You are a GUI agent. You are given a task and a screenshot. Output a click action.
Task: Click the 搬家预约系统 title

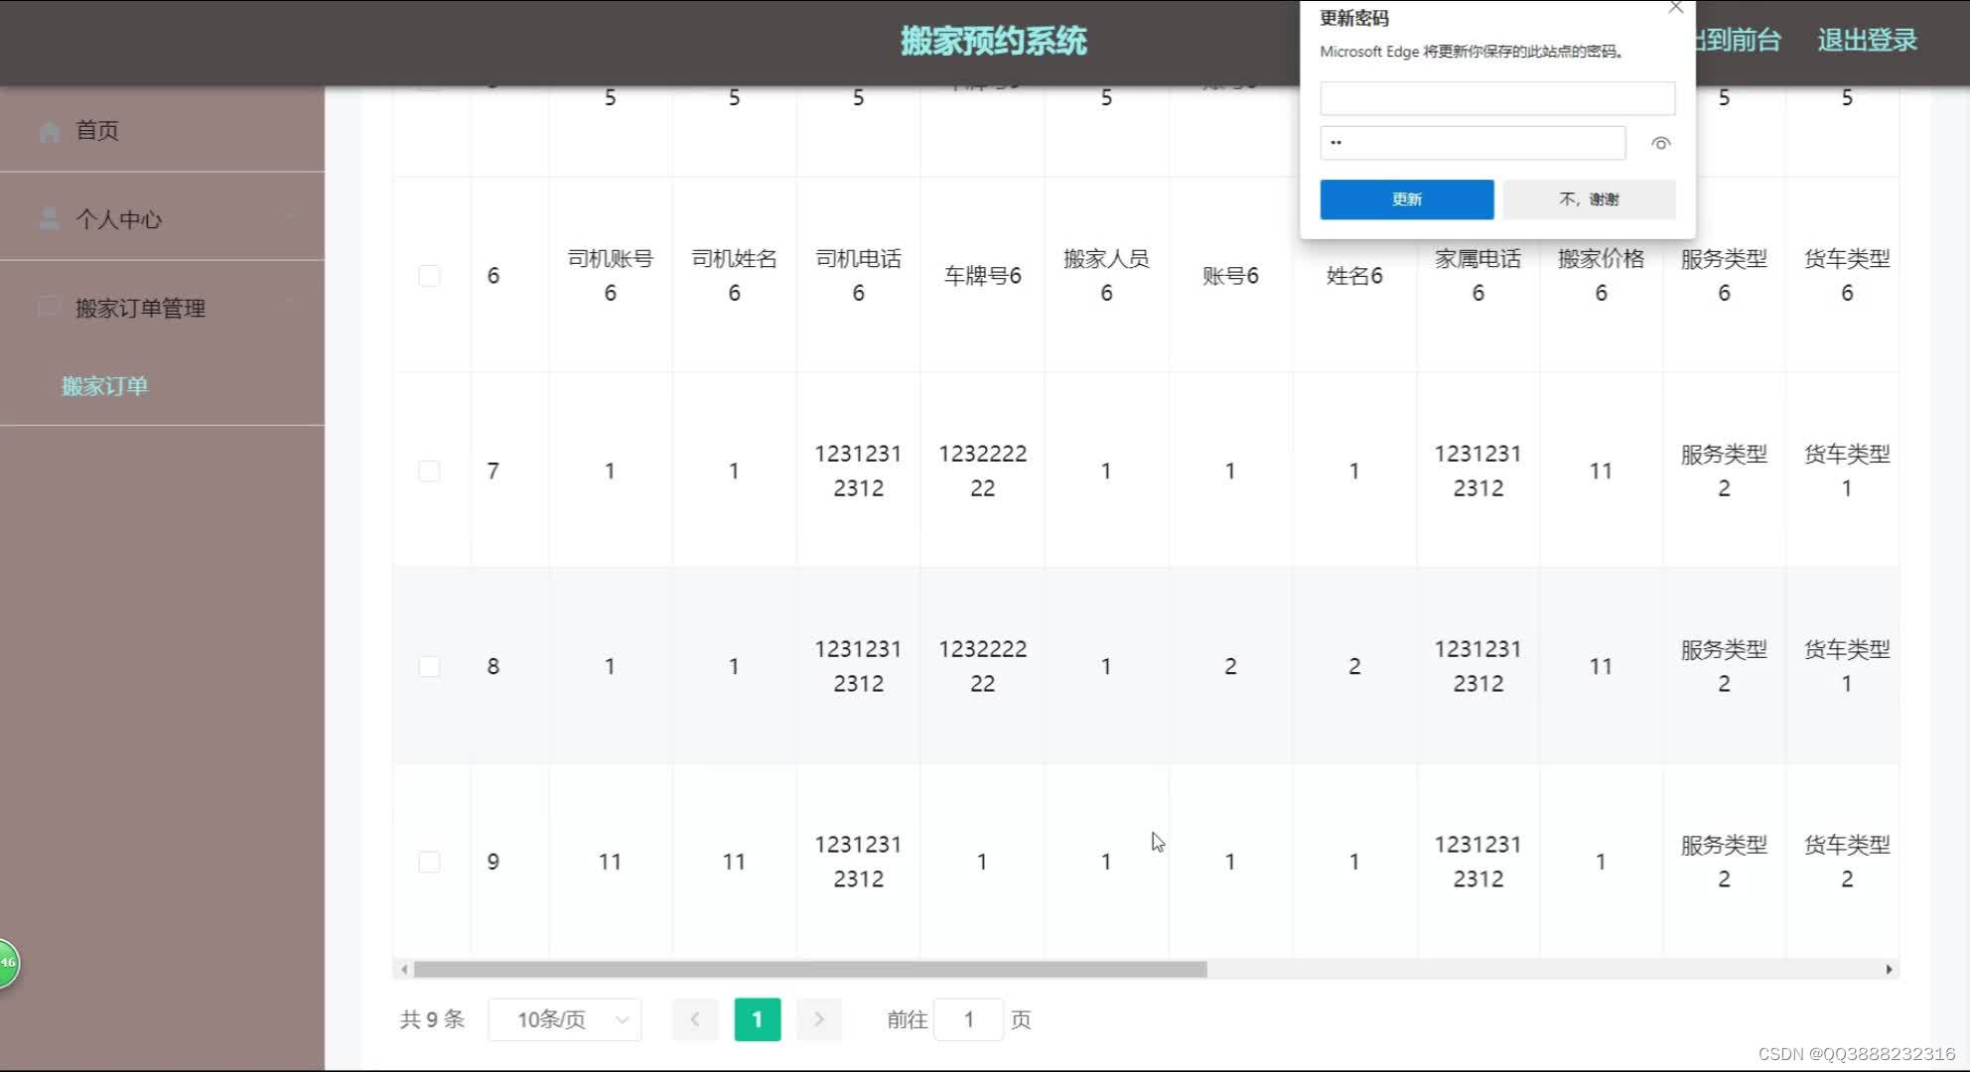click(x=994, y=41)
